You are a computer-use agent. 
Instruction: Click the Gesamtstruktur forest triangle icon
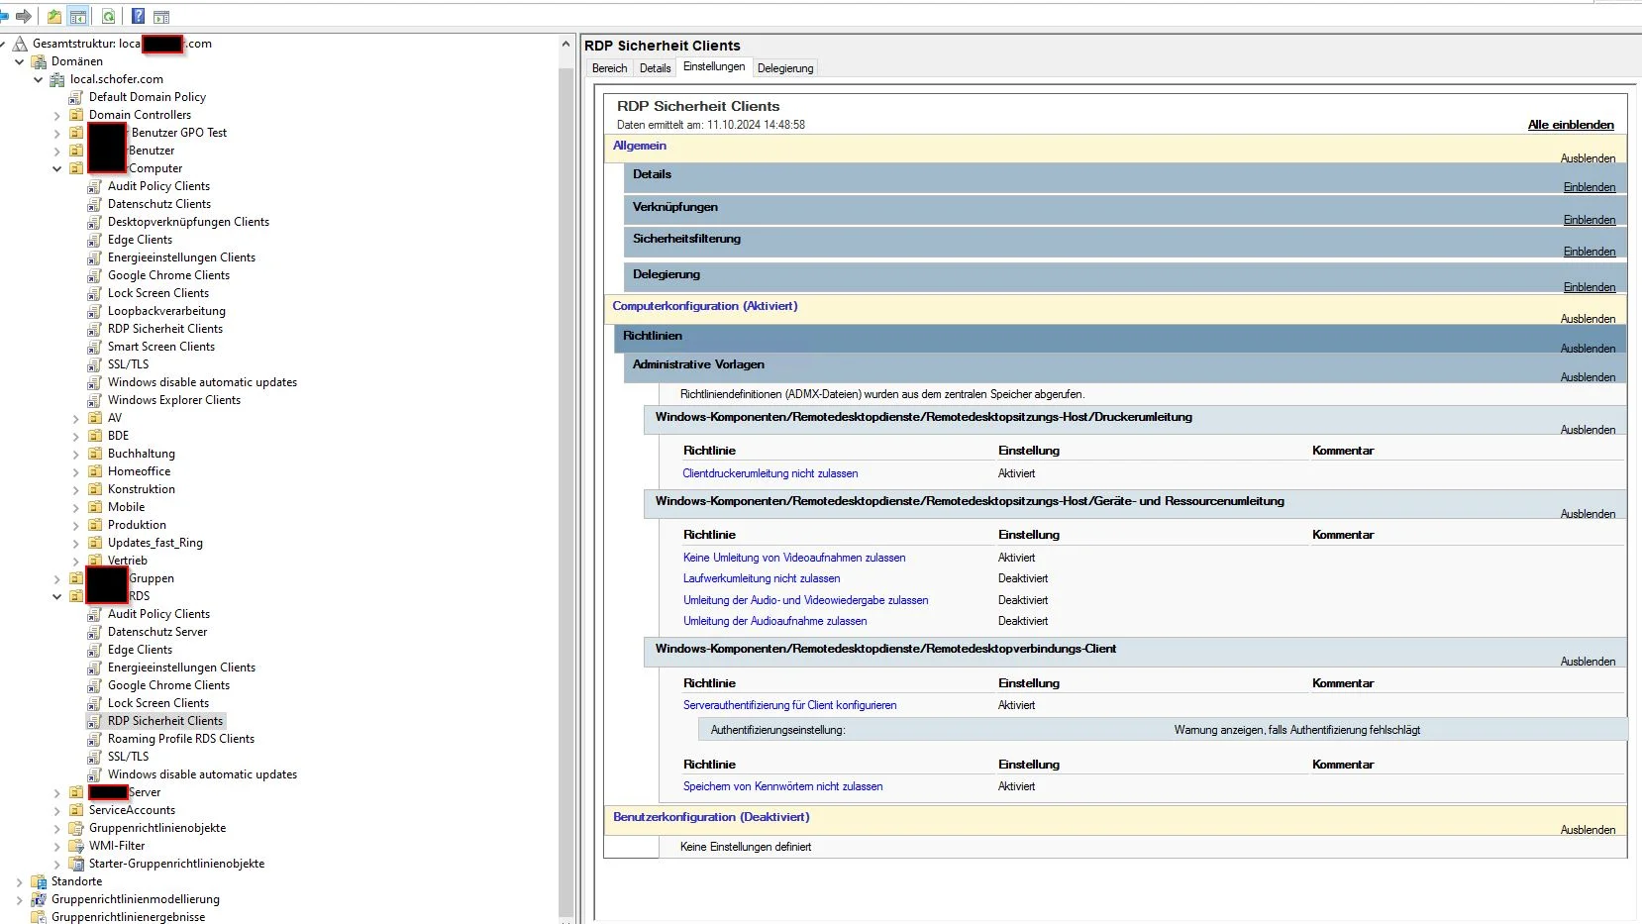point(20,44)
